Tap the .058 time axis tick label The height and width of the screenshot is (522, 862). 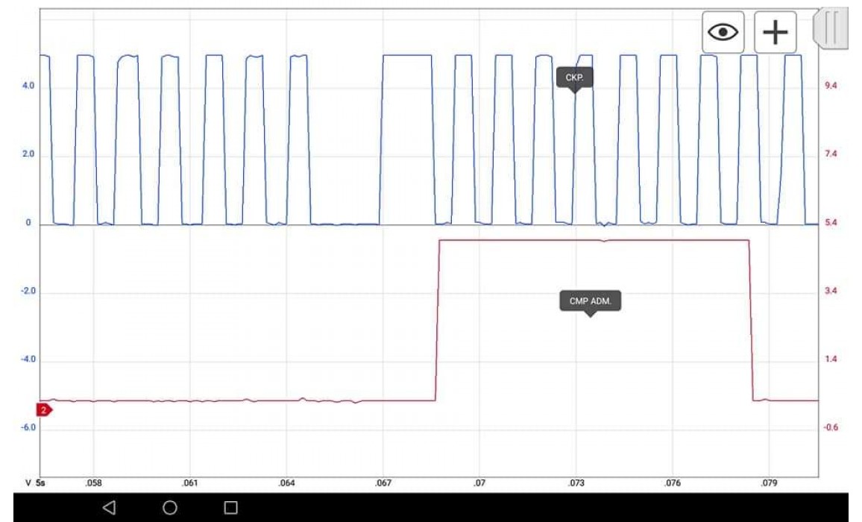(x=93, y=483)
